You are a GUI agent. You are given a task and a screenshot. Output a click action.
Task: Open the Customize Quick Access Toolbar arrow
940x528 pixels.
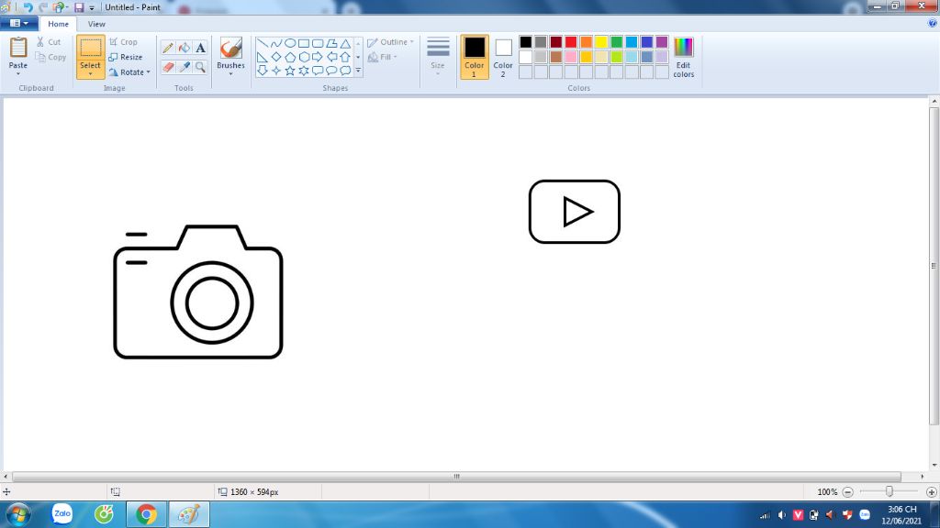(x=92, y=7)
